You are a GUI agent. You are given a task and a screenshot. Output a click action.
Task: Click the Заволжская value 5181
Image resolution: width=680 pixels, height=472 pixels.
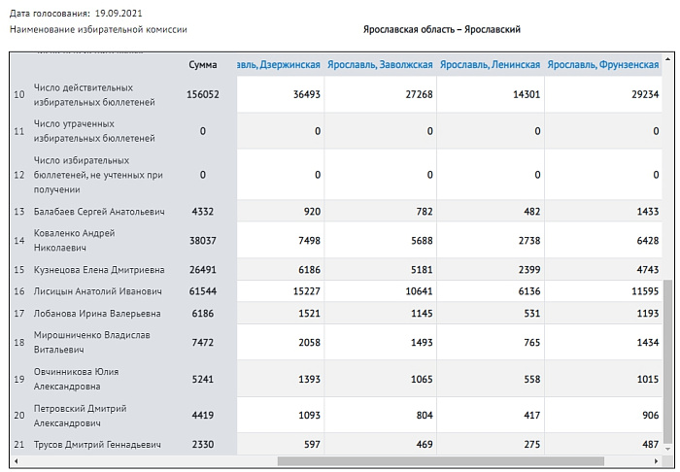(422, 270)
